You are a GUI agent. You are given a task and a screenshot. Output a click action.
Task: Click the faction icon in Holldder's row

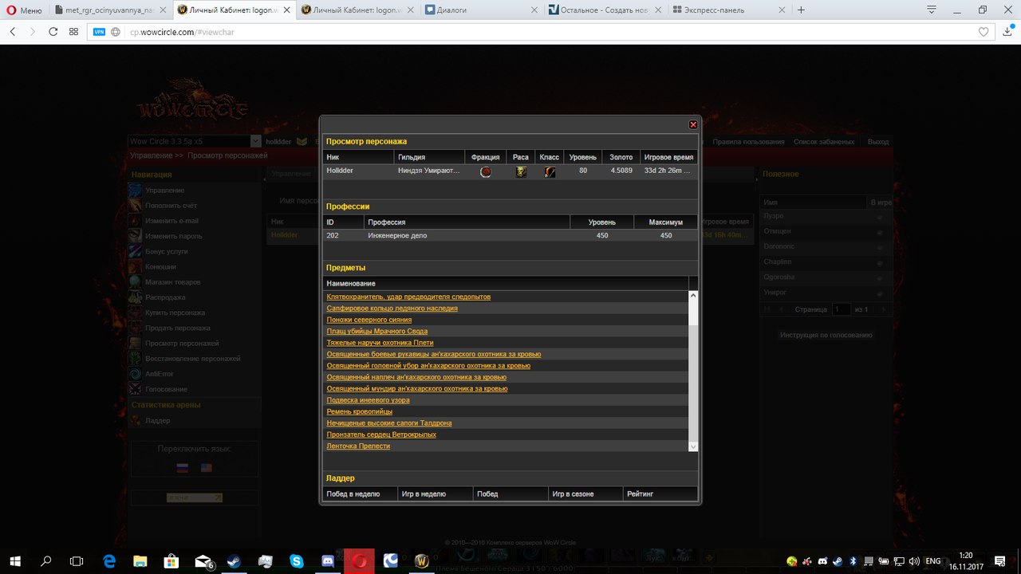tap(485, 171)
